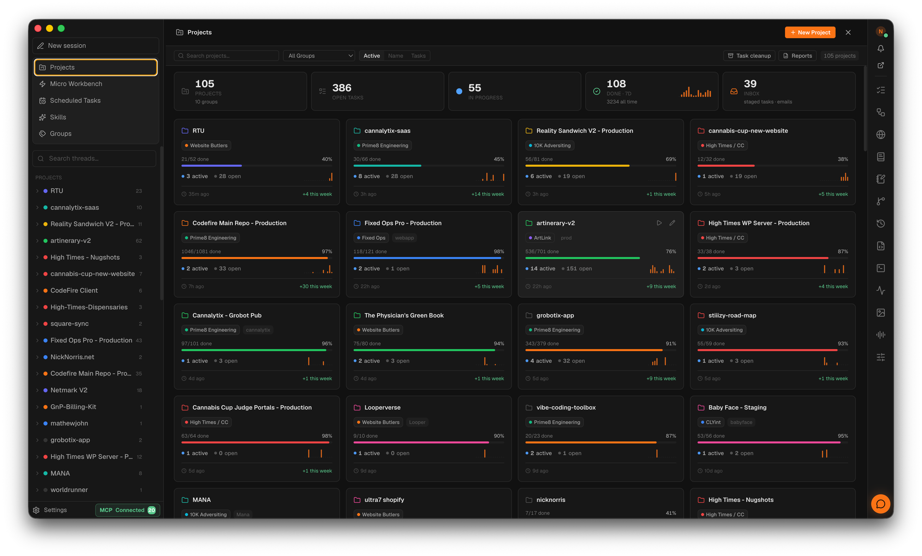Click the webapp tag on Fixed Ops Pro card
The image size is (922, 556).
click(x=404, y=238)
